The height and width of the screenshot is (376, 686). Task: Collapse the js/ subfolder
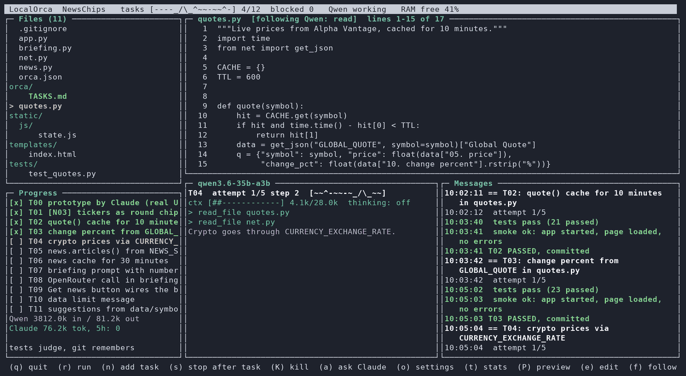pos(26,125)
